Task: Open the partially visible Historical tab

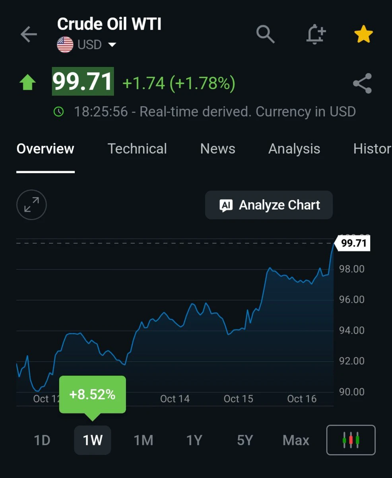Action: click(x=373, y=149)
